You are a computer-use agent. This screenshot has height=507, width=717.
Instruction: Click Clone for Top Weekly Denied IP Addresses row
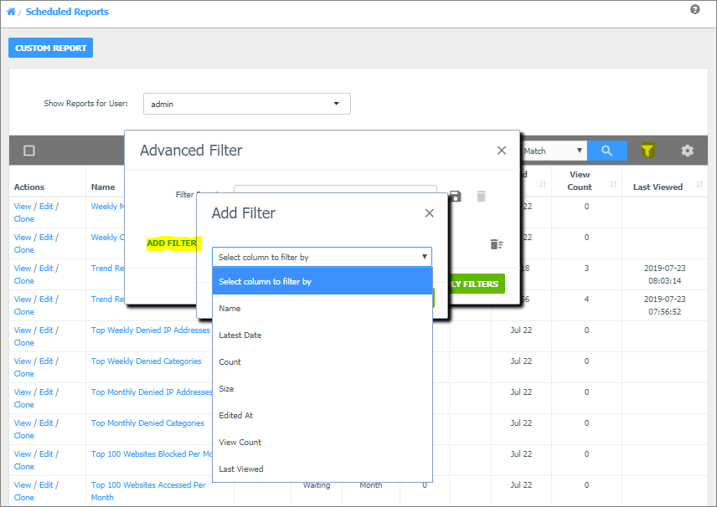23,342
